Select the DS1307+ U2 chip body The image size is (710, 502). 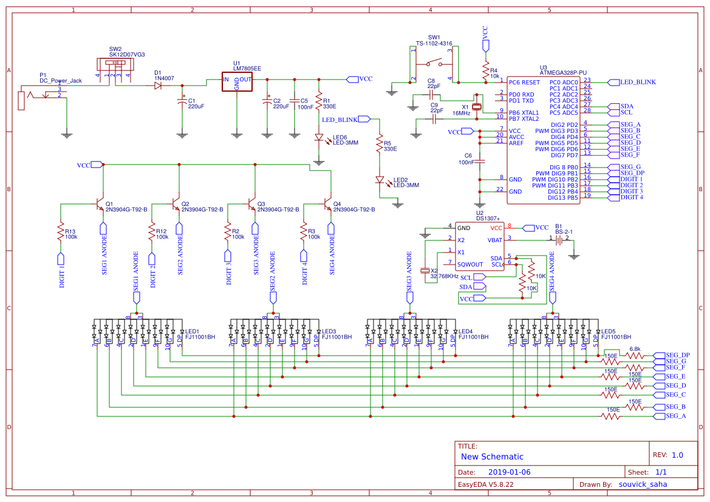480,246
